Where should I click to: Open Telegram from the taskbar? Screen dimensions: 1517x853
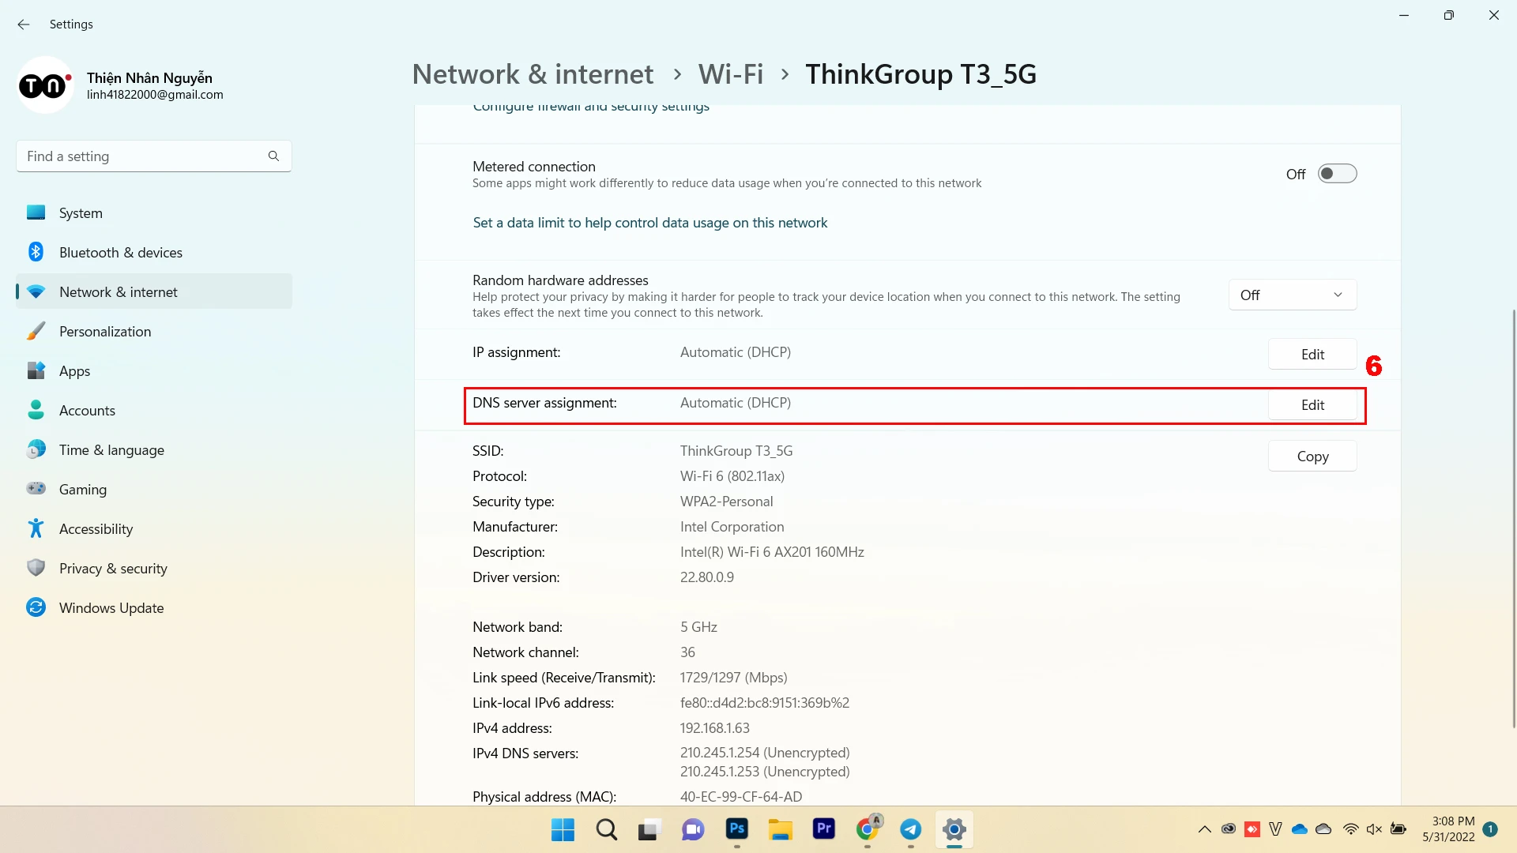click(x=911, y=829)
